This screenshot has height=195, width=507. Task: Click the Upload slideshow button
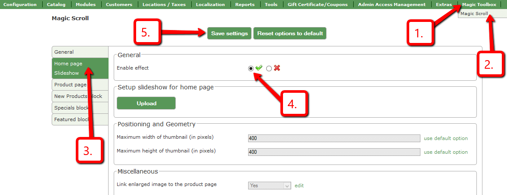(x=146, y=104)
